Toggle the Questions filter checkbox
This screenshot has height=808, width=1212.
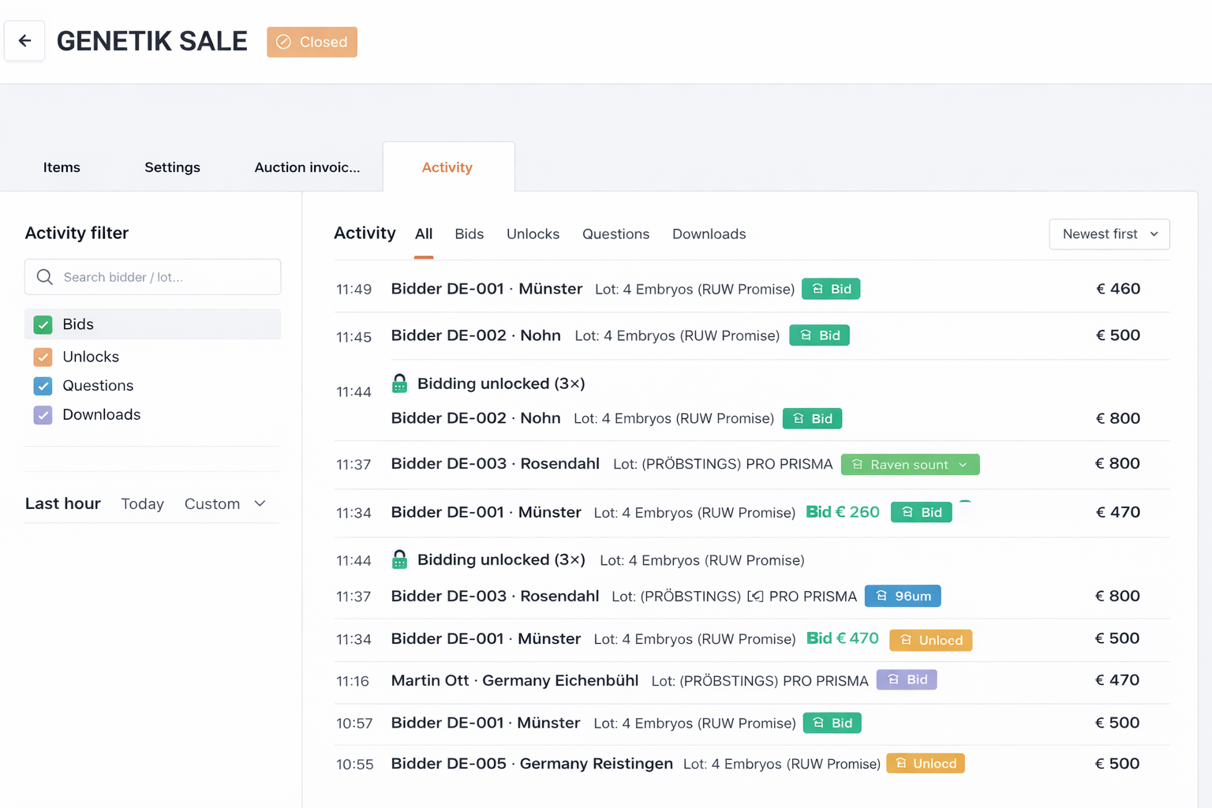pos(43,386)
